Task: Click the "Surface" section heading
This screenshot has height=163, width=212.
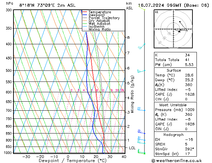Action: pos(174,70)
